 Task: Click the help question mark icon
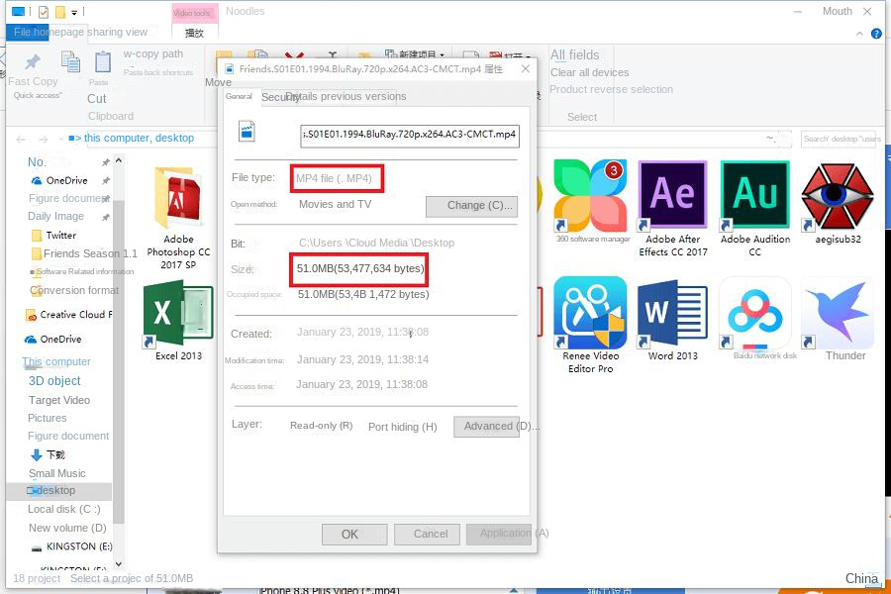coord(877,34)
